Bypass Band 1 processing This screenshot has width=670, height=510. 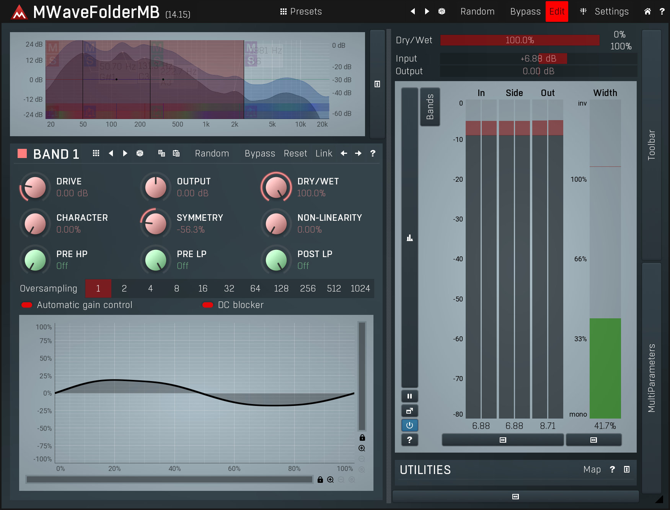point(260,153)
